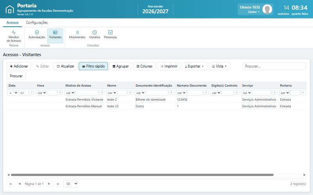The image size is (313, 195).
Task: Click cell Bilhete de Identidade
Action: click(151, 99)
